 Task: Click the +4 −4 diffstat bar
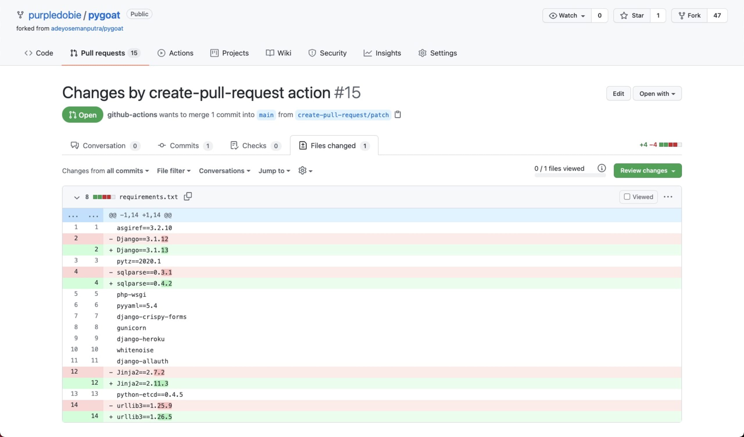(661, 145)
